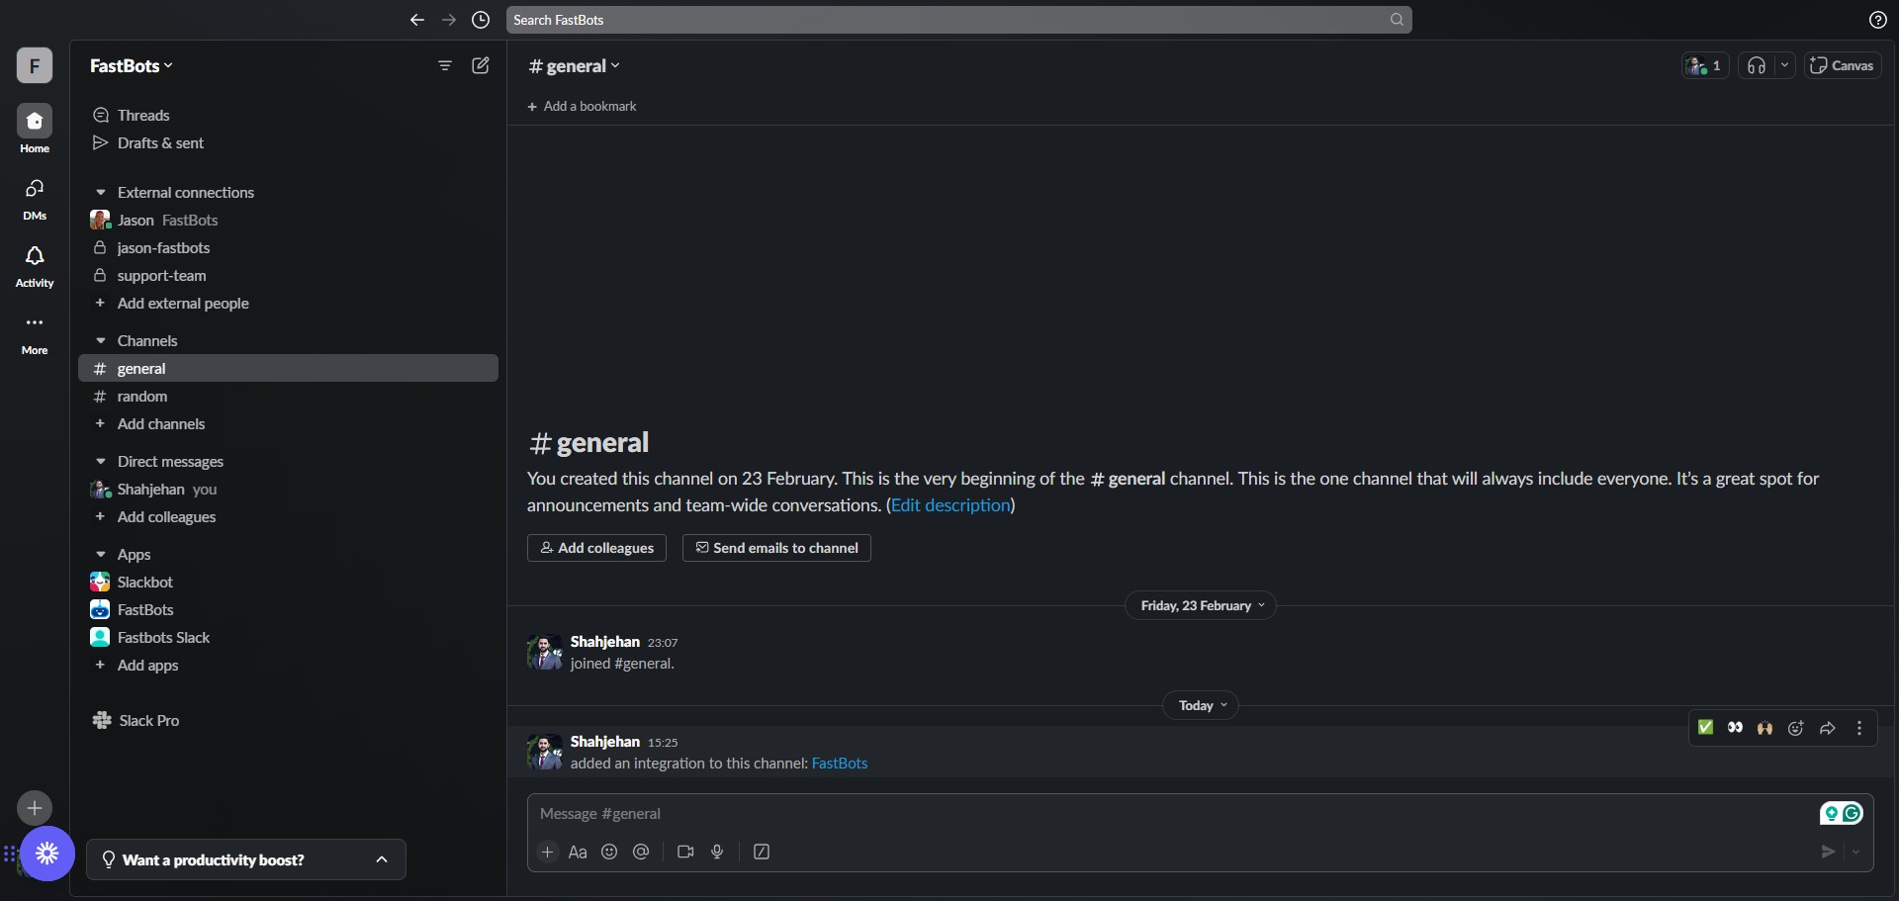Click Add a bookmark

click(582, 107)
